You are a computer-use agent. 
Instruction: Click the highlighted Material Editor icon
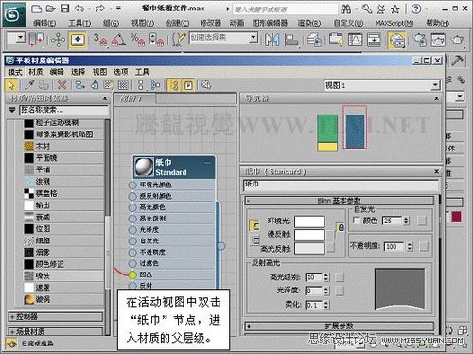coord(397,40)
